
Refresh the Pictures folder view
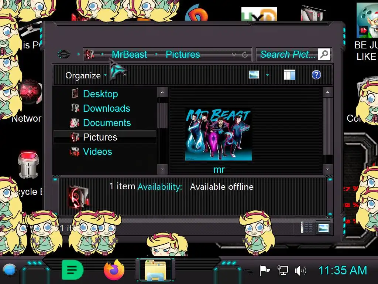(245, 55)
